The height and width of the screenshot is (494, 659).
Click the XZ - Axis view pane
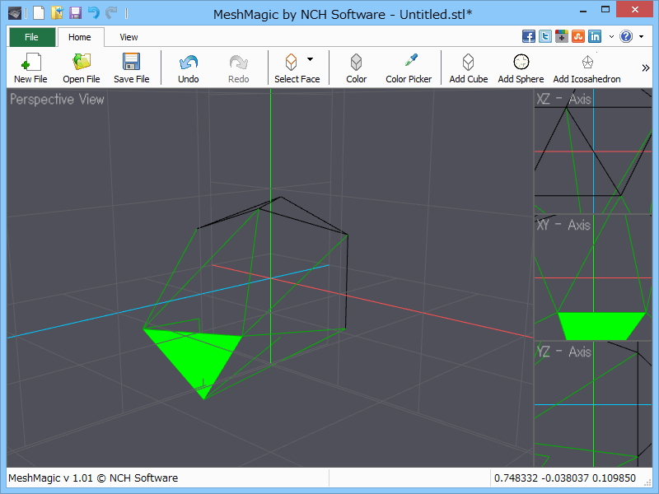593,151
